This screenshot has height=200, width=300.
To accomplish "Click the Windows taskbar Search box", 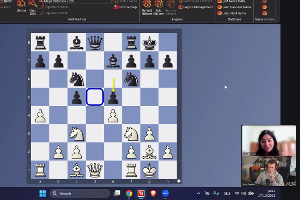I will 80,193.
